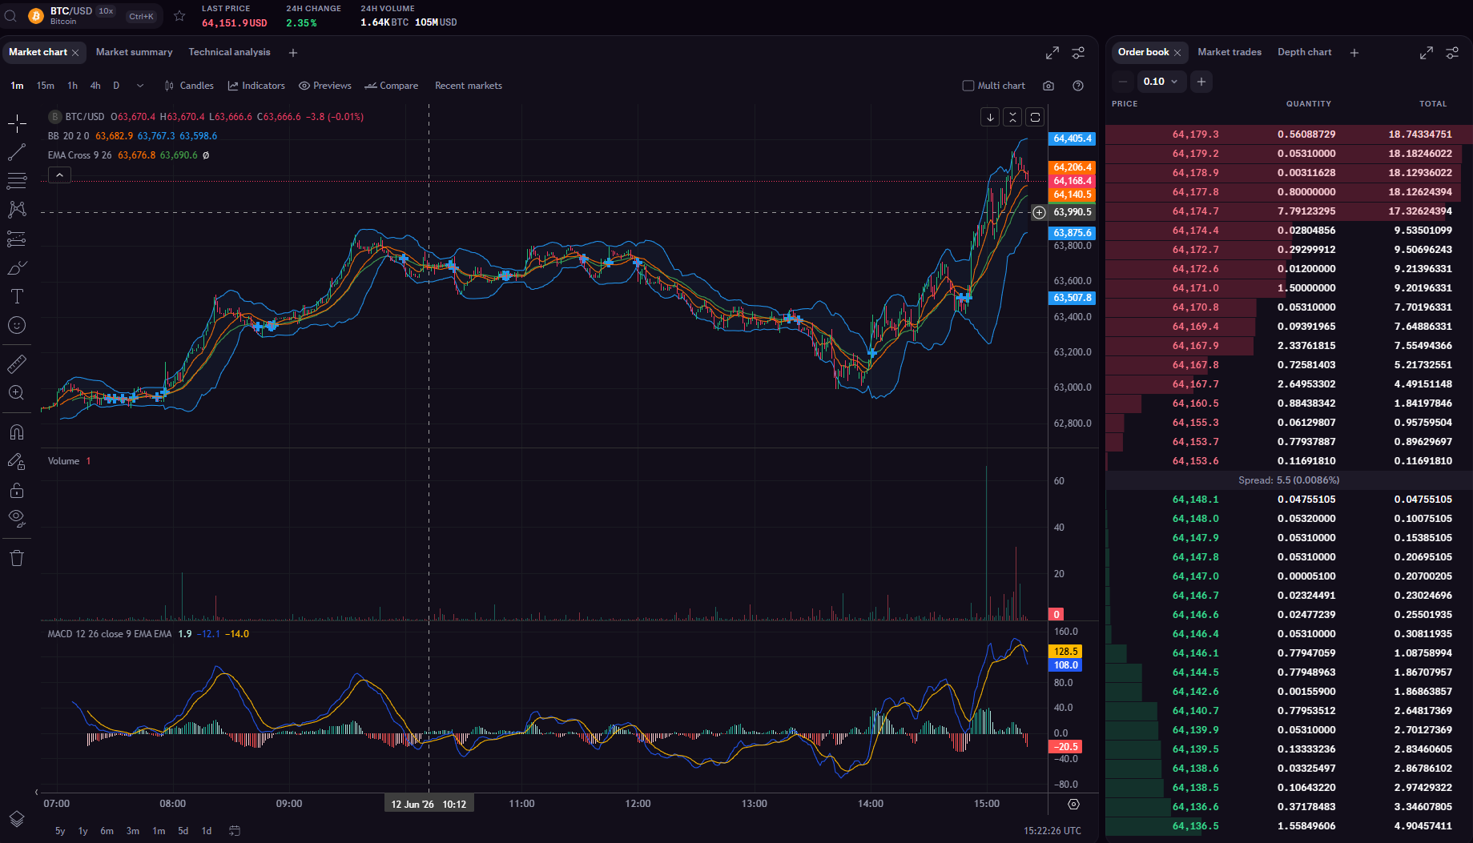Screen dimensions: 1473x843
Task: Open the go to date calendar icon
Action: click(x=235, y=831)
